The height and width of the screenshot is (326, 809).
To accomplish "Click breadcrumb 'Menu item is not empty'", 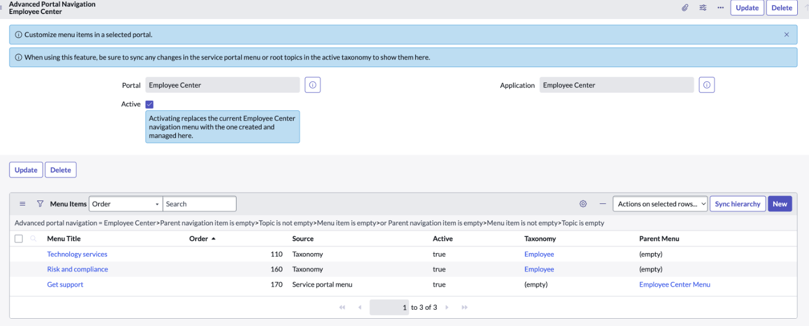I will tap(522, 223).
